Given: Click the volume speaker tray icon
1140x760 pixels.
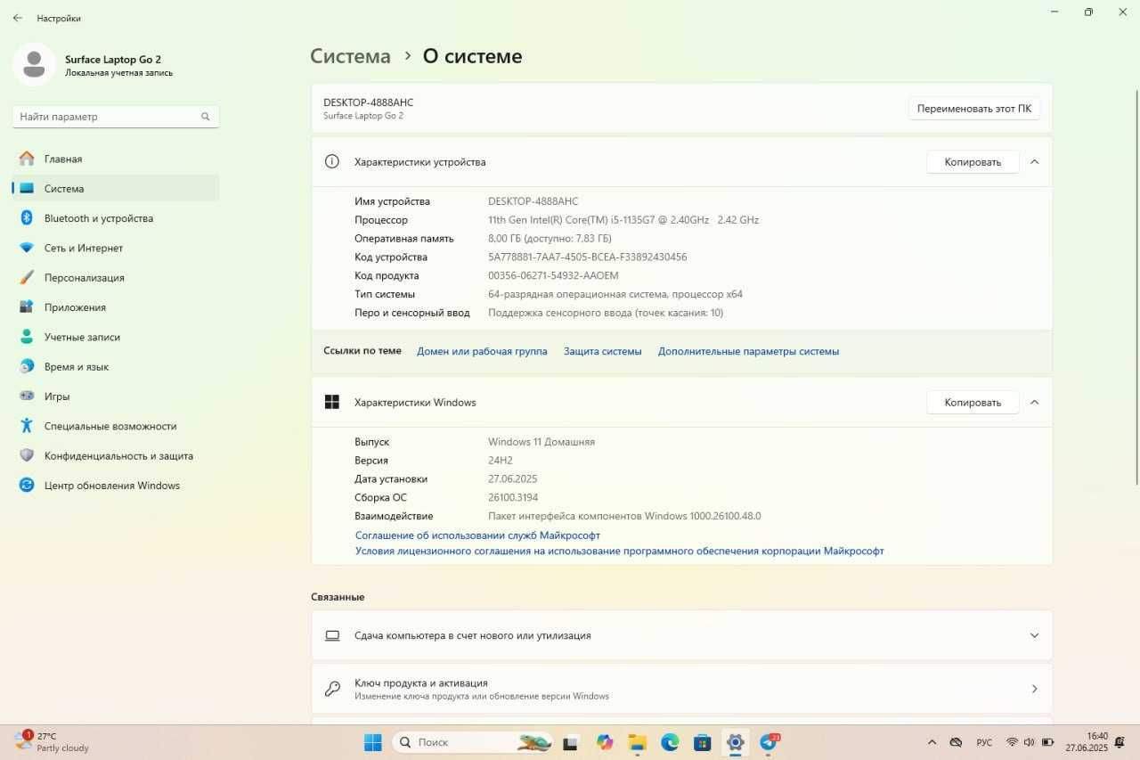Looking at the screenshot, I should pos(1029,742).
